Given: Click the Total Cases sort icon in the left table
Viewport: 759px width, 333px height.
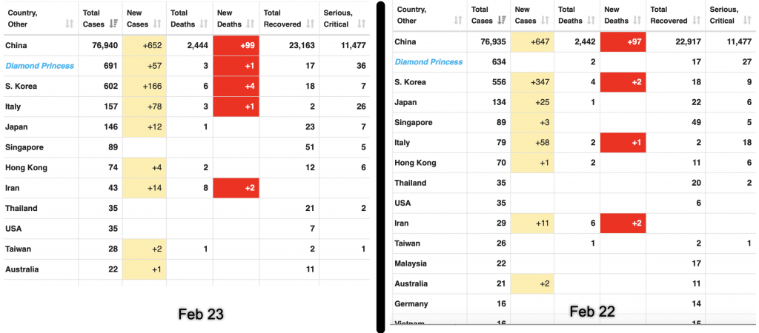Looking at the screenshot, I should coord(113,24).
